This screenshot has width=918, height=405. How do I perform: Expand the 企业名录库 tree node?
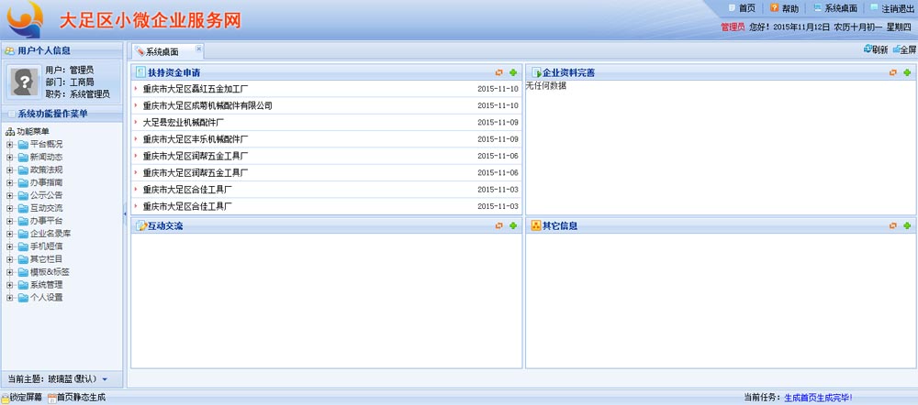[10, 234]
